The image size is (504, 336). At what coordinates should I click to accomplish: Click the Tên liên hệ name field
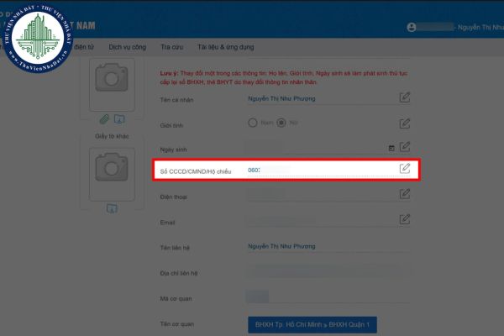pos(319,247)
